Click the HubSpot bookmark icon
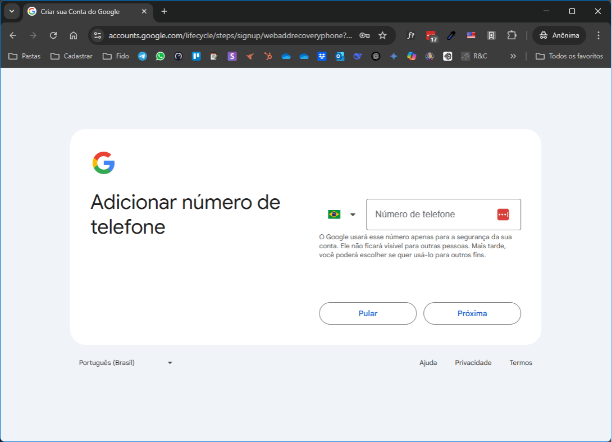Viewport: 612px width, 442px height. tap(268, 56)
